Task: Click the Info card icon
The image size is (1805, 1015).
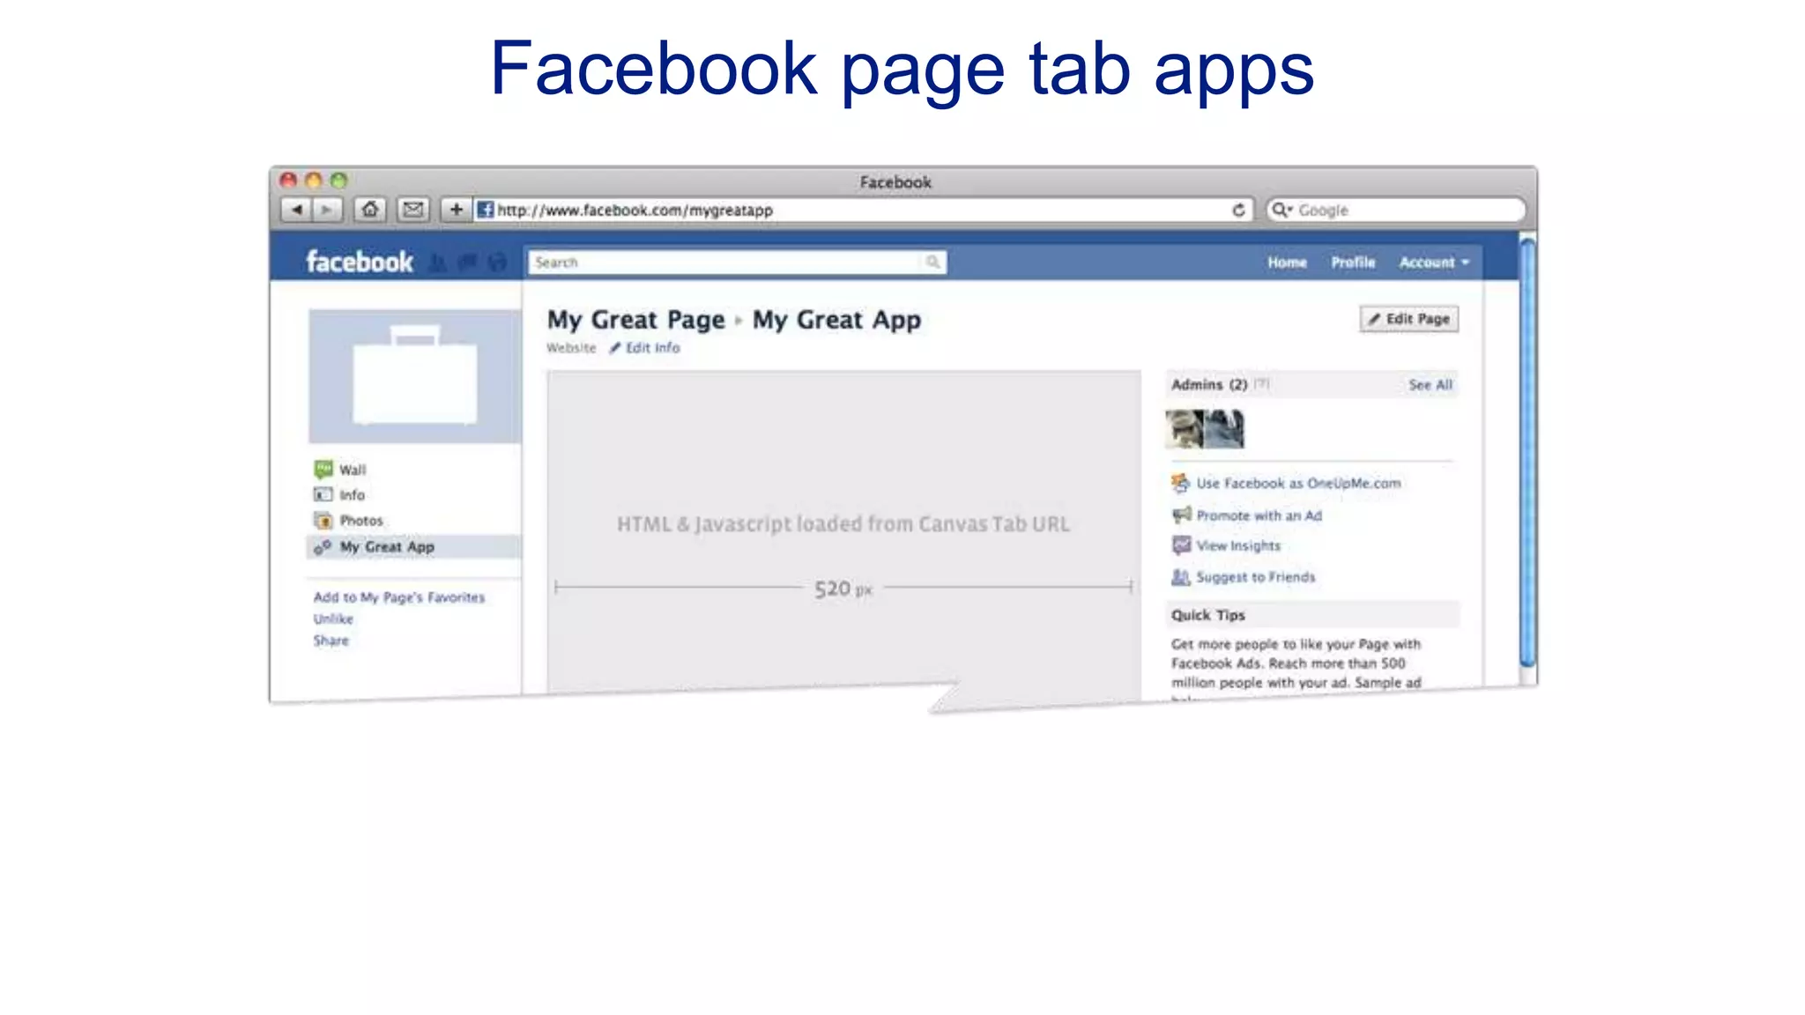Action: (x=323, y=494)
